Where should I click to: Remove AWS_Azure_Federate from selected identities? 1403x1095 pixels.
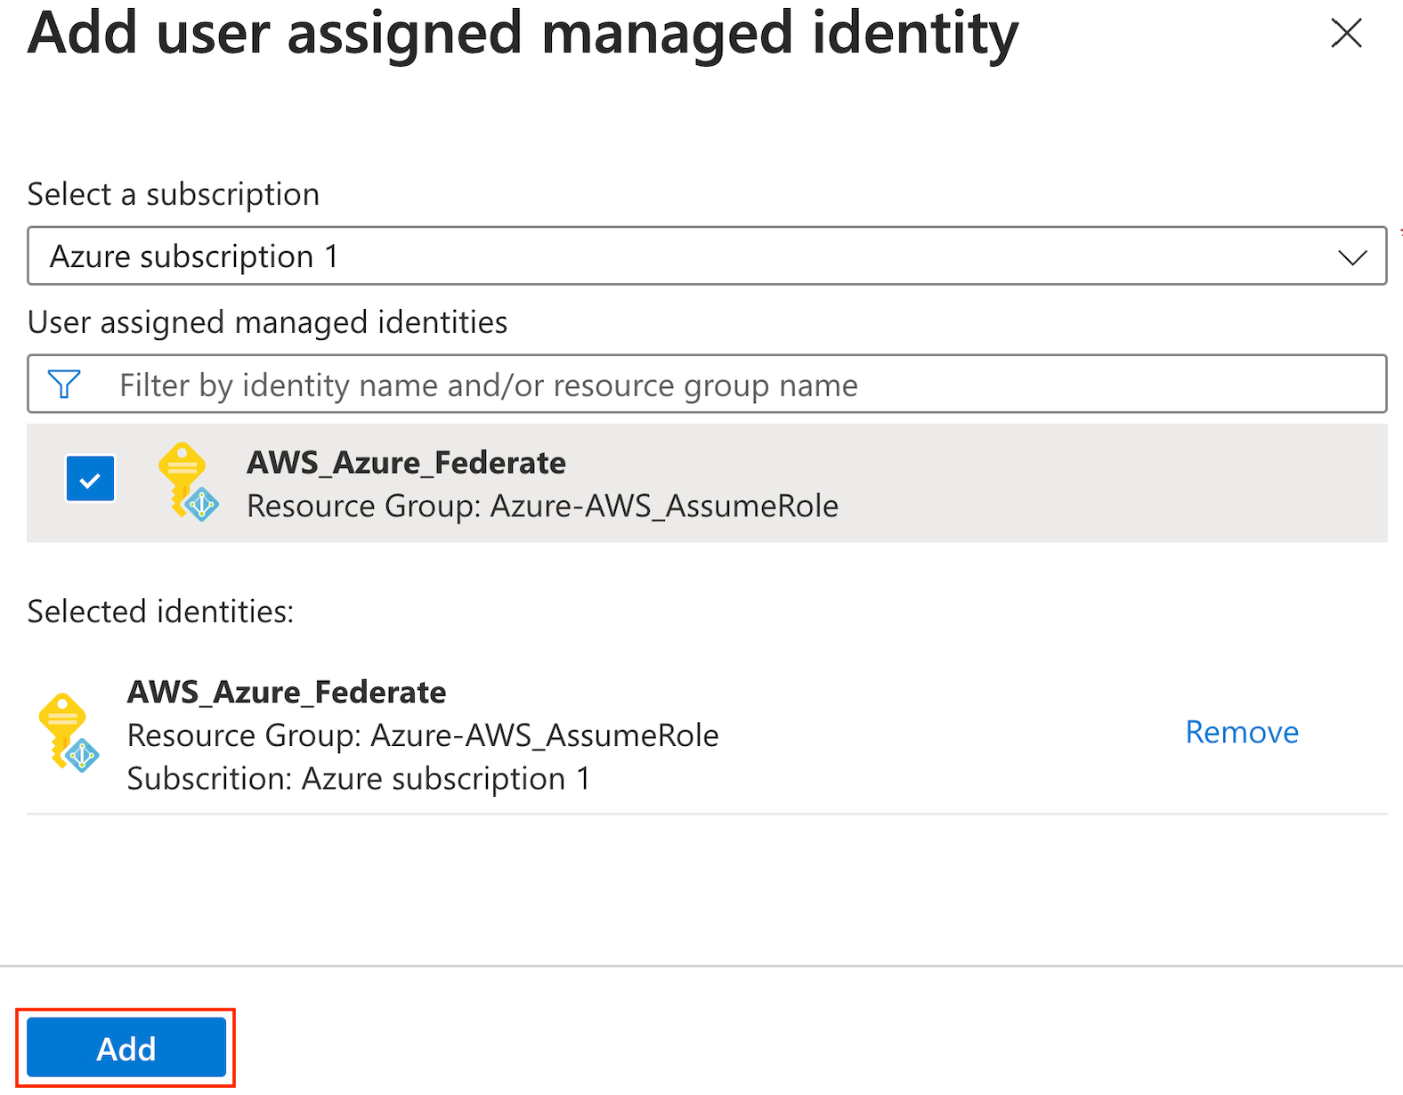point(1242,732)
